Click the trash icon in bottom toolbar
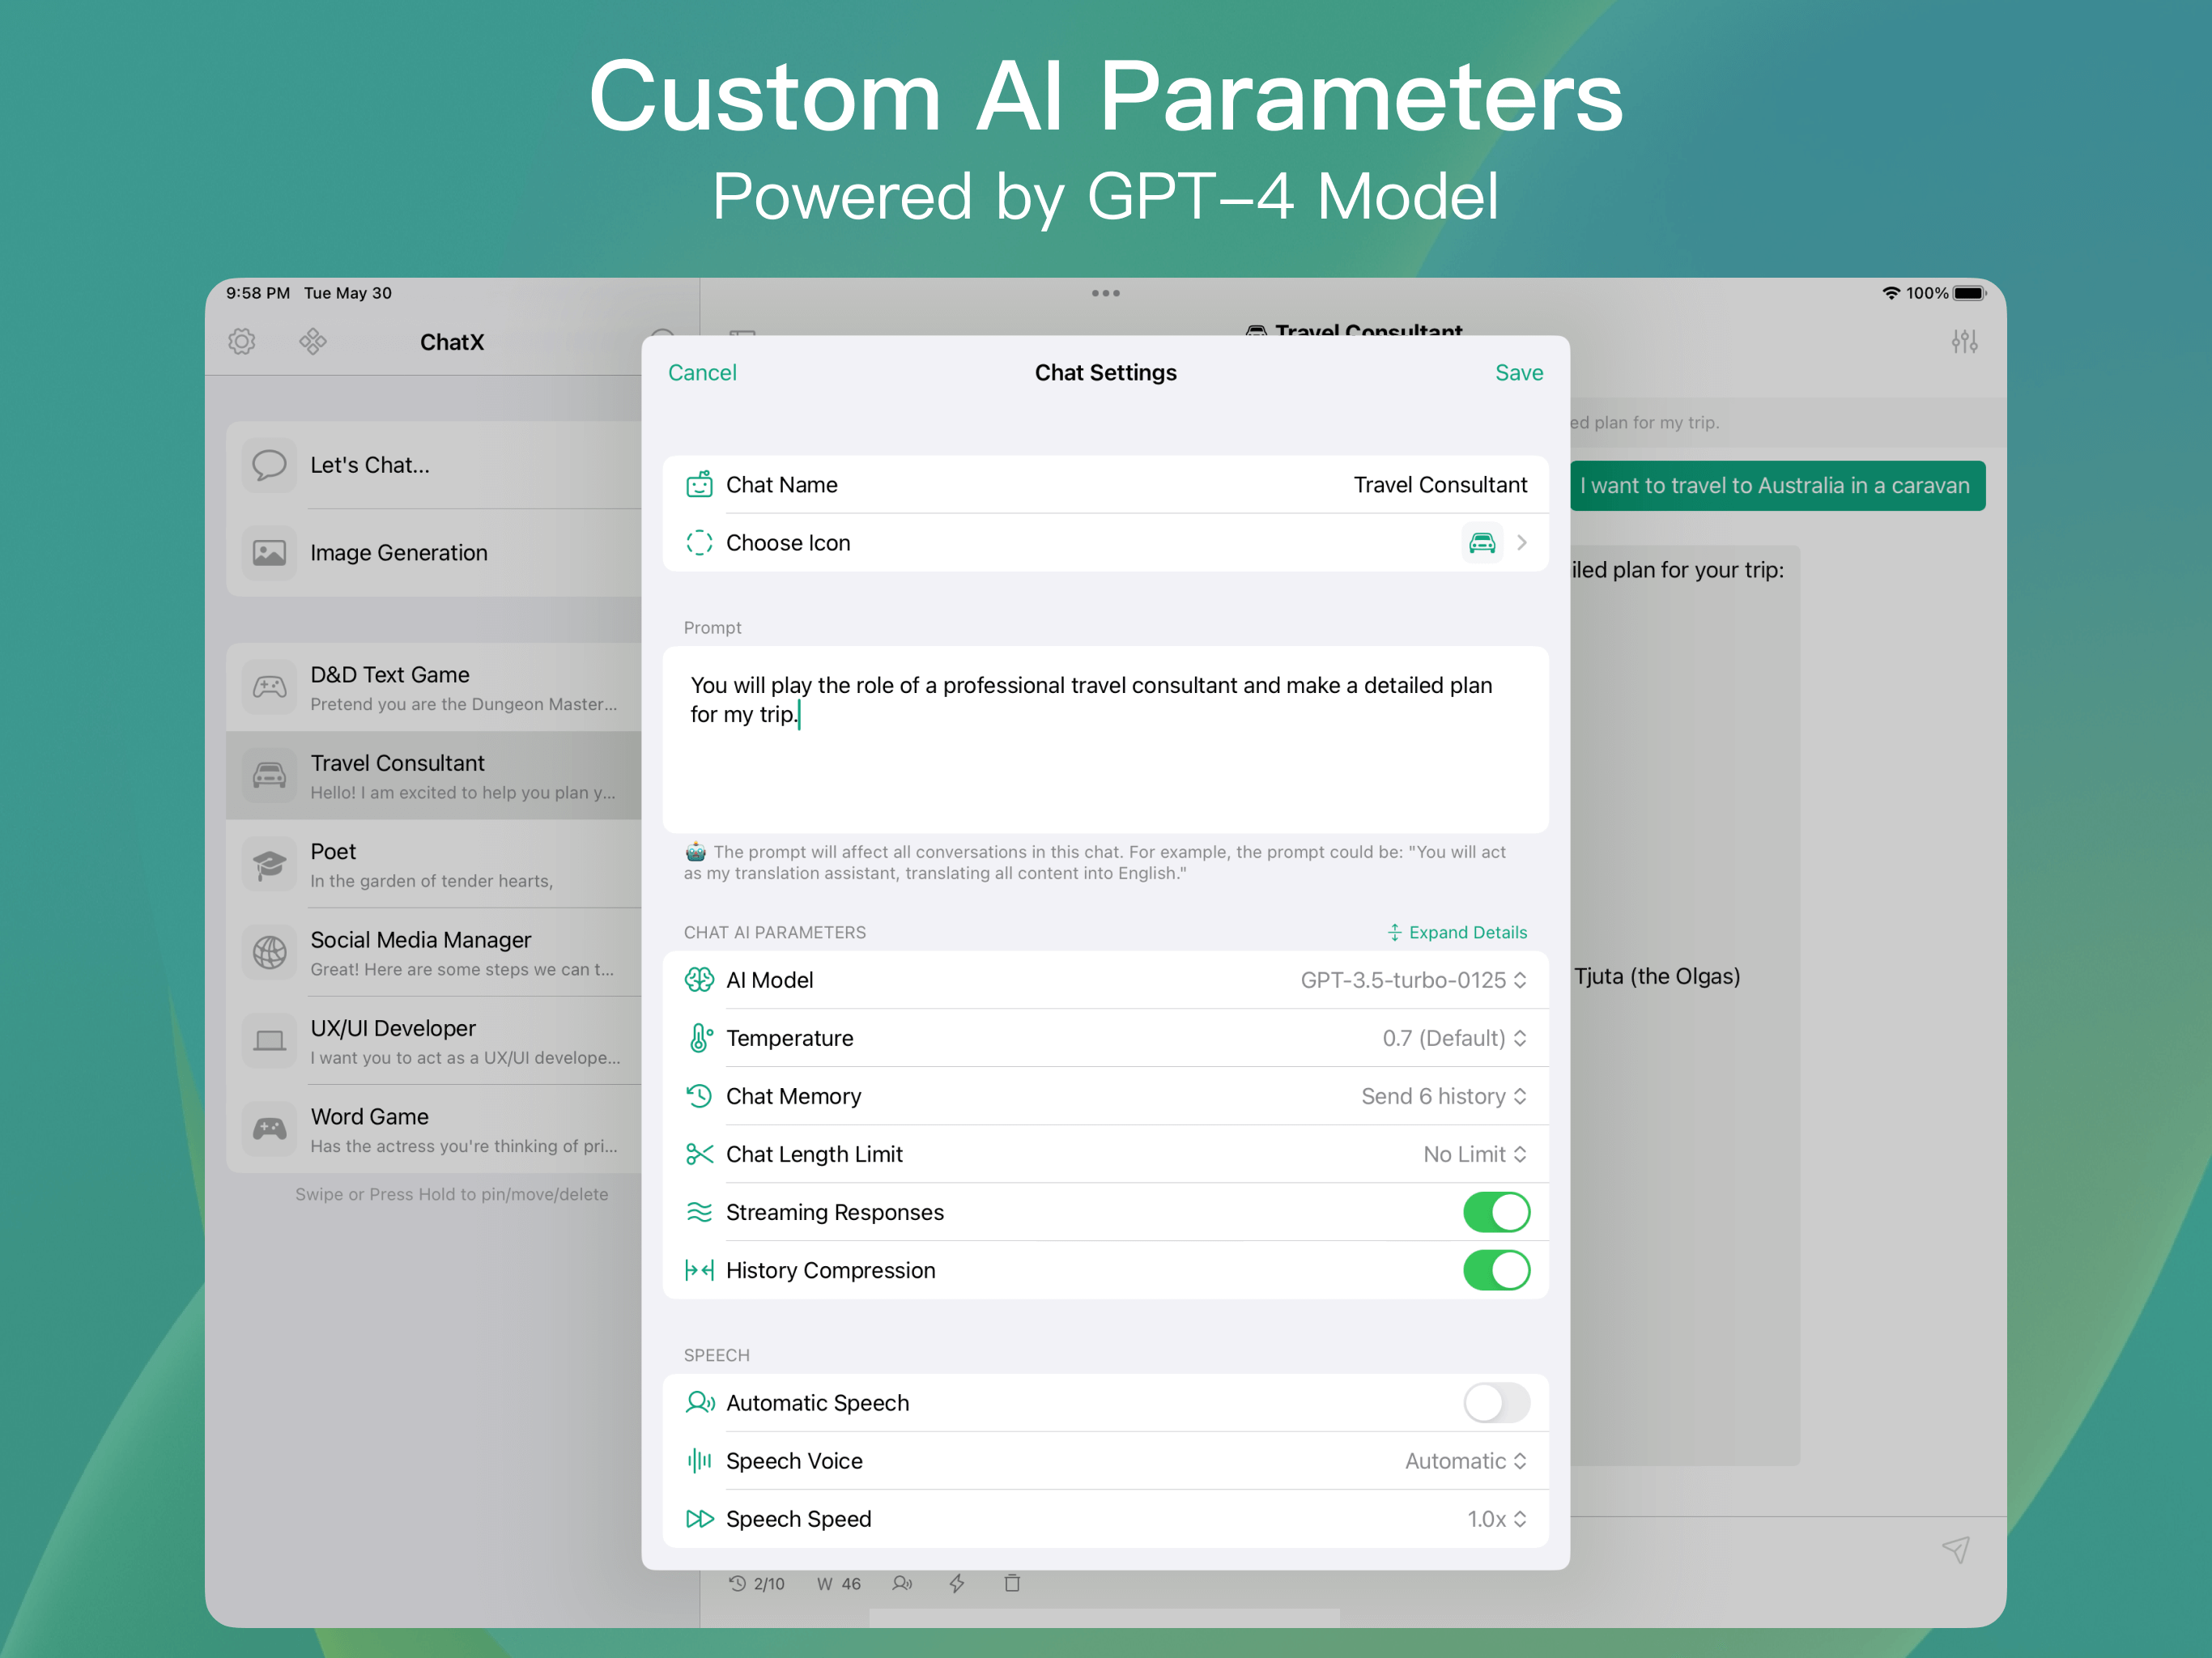This screenshot has width=2212, height=1658. point(1012,1583)
